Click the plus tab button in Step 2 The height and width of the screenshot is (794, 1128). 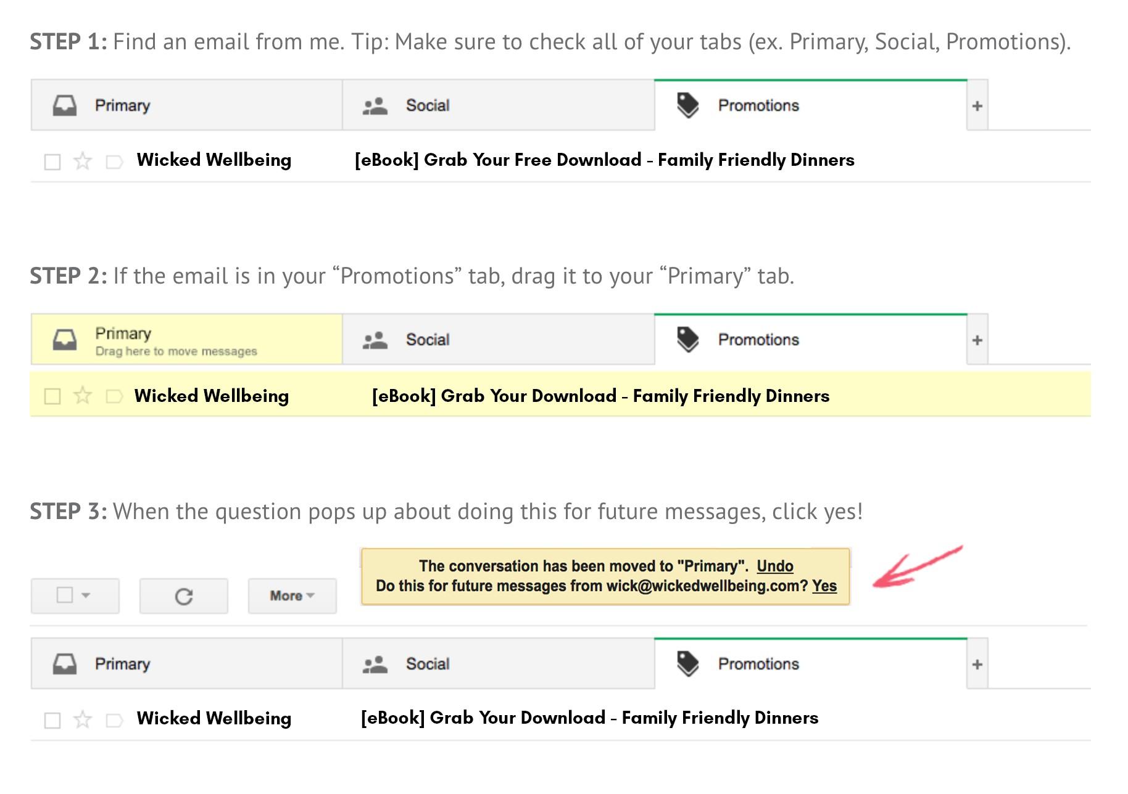(977, 340)
